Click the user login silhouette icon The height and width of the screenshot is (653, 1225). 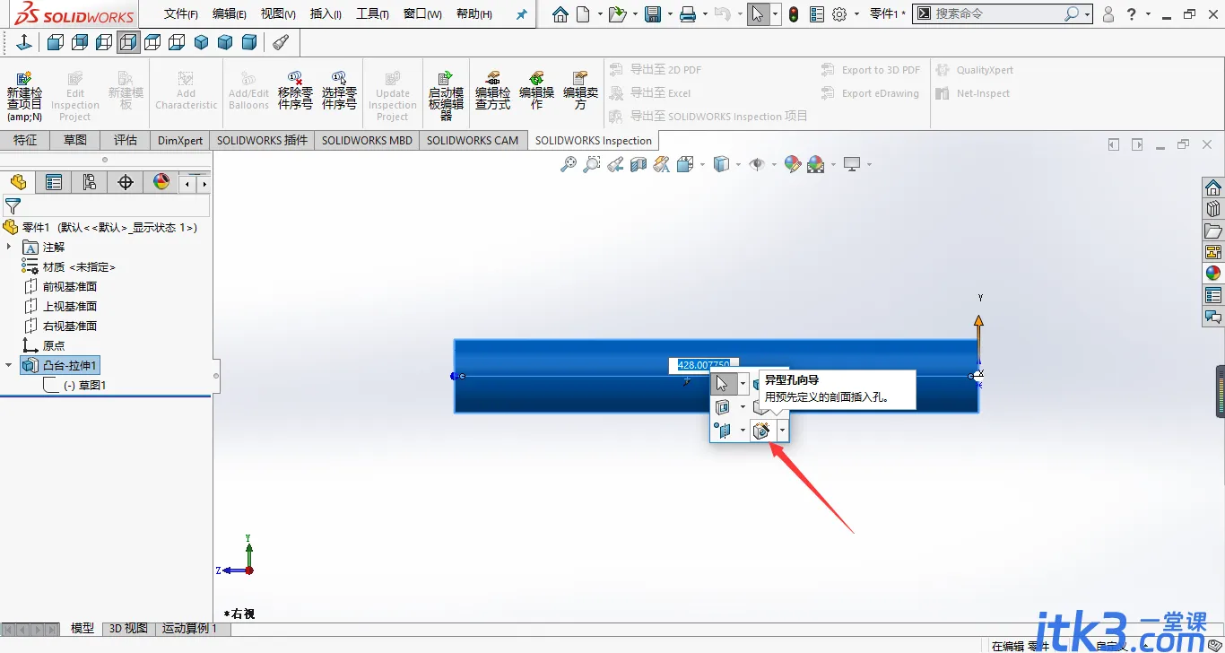[1108, 14]
